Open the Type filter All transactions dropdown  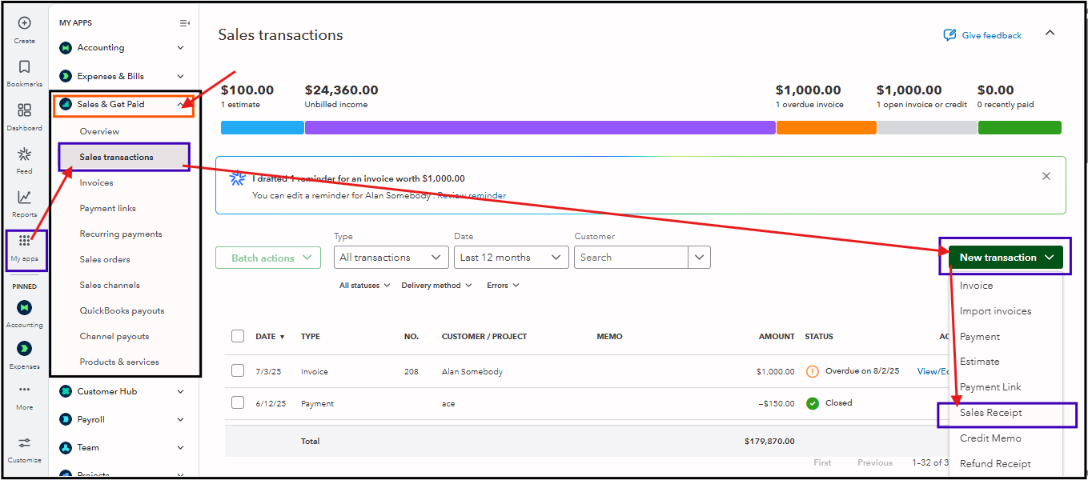coord(391,258)
